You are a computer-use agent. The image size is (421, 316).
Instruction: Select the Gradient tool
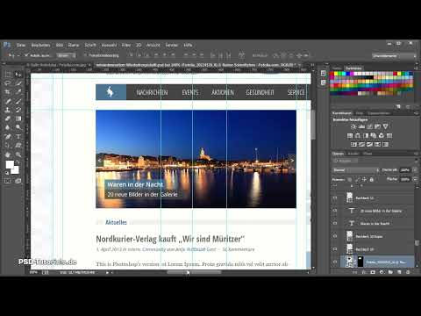click(18, 118)
